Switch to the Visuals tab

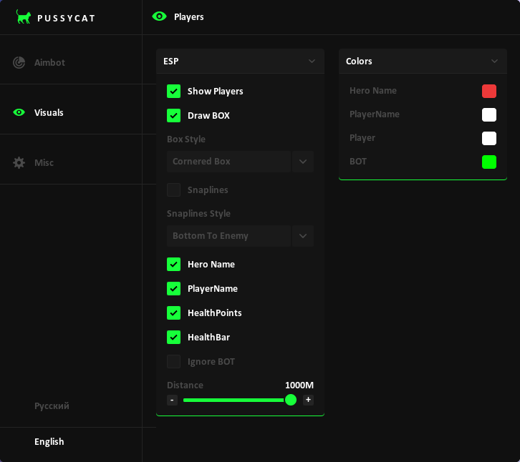click(49, 113)
